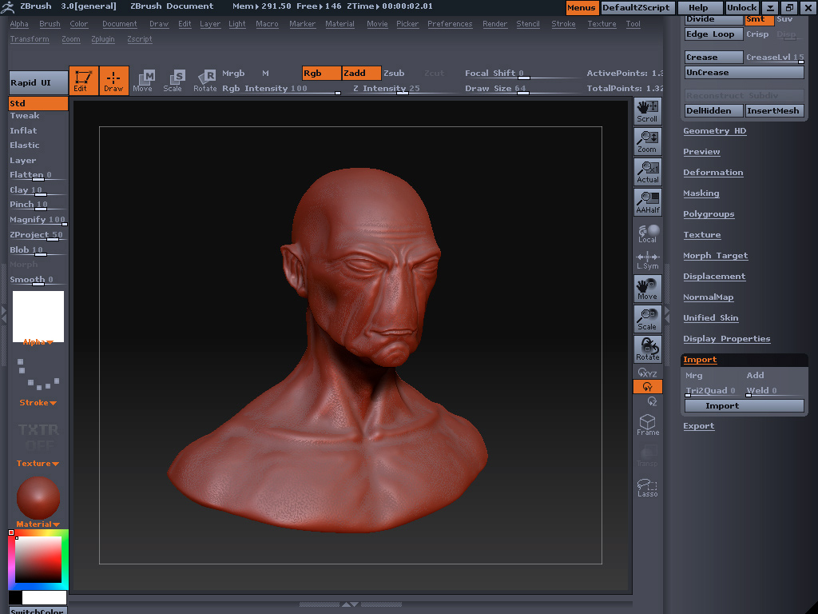Activate the Draw mode icon
Screen dimensions: 818x614
(113, 81)
